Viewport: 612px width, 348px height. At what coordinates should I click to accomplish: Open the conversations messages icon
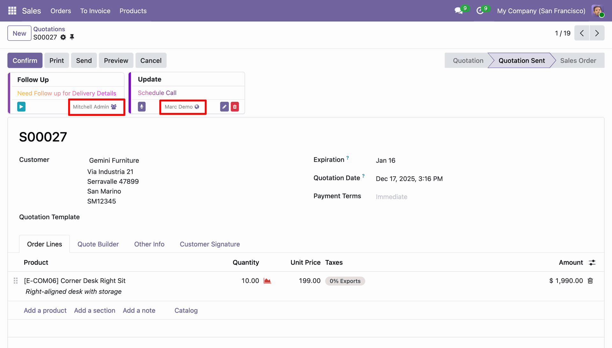pyautogui.click(x=459, y=11)
